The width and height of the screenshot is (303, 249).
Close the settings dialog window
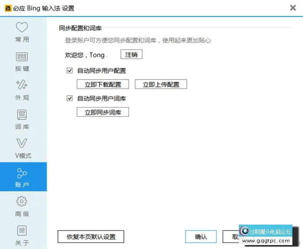[293, 8]
